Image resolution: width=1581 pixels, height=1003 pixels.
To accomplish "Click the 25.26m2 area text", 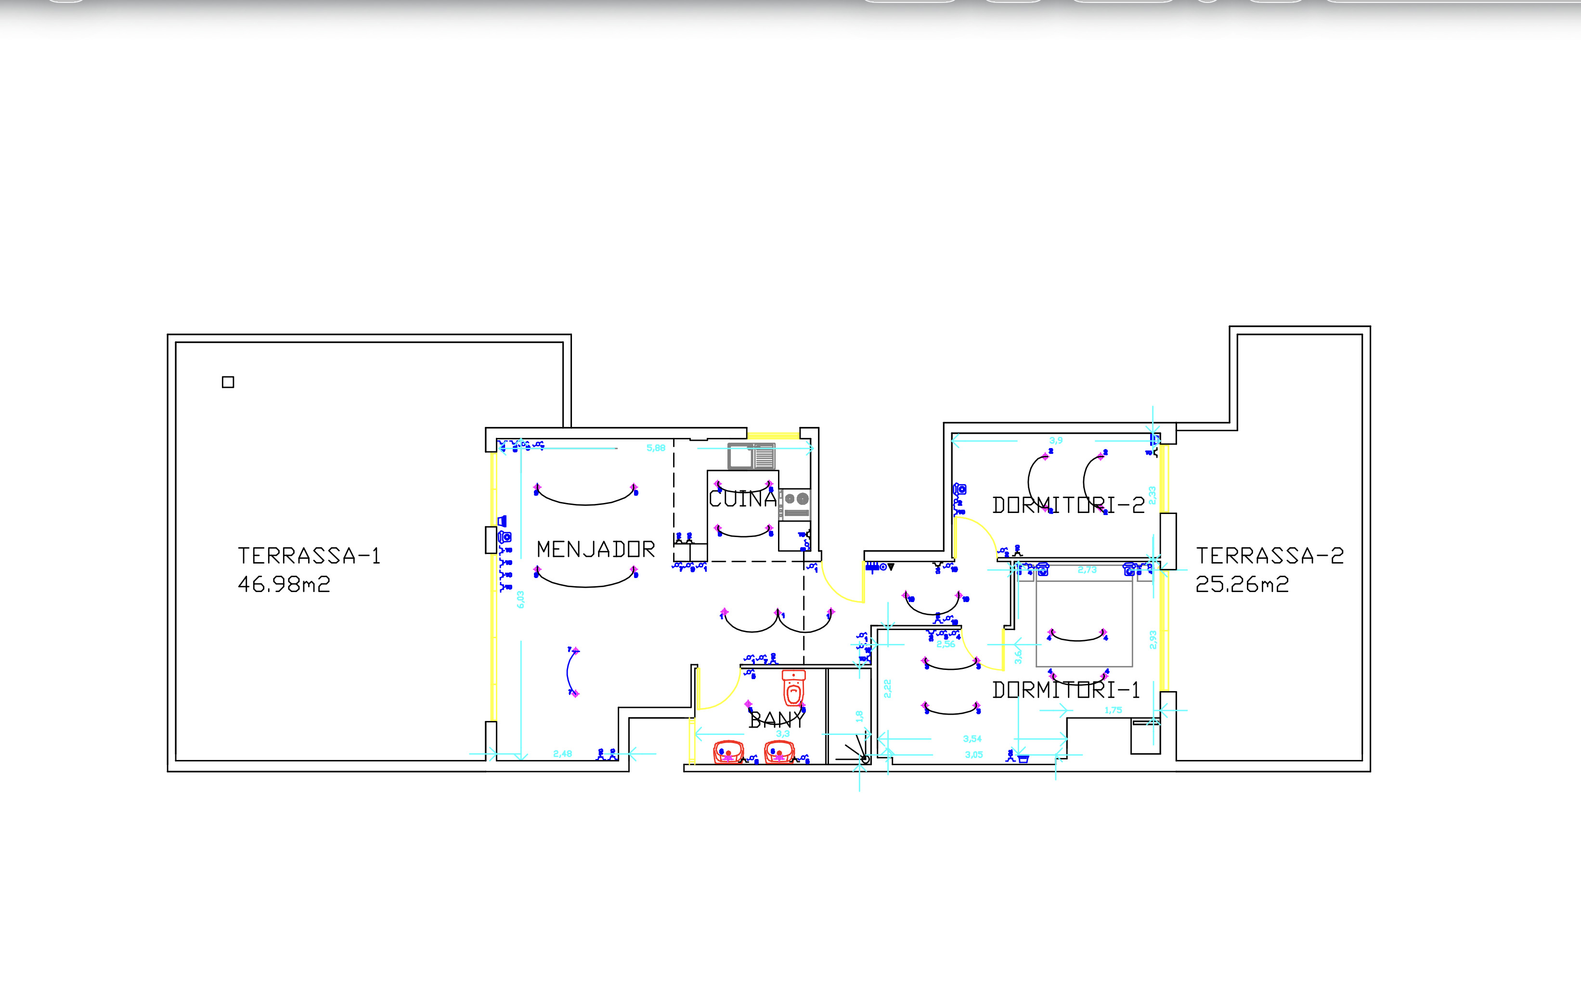I will tap(1242, 584).
